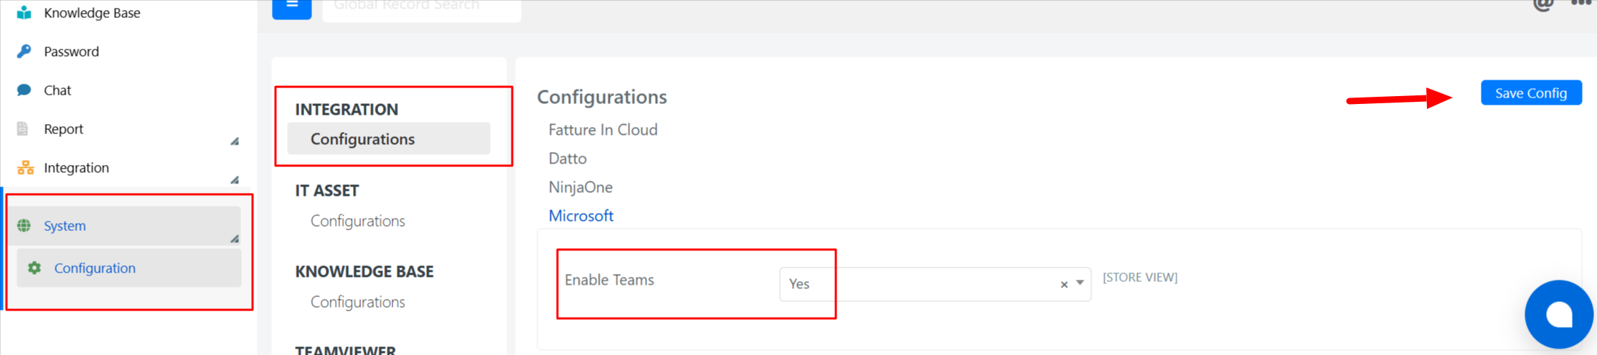
Task: Open the Enable Teams dropdown arrow
Action: point(1080,283)
